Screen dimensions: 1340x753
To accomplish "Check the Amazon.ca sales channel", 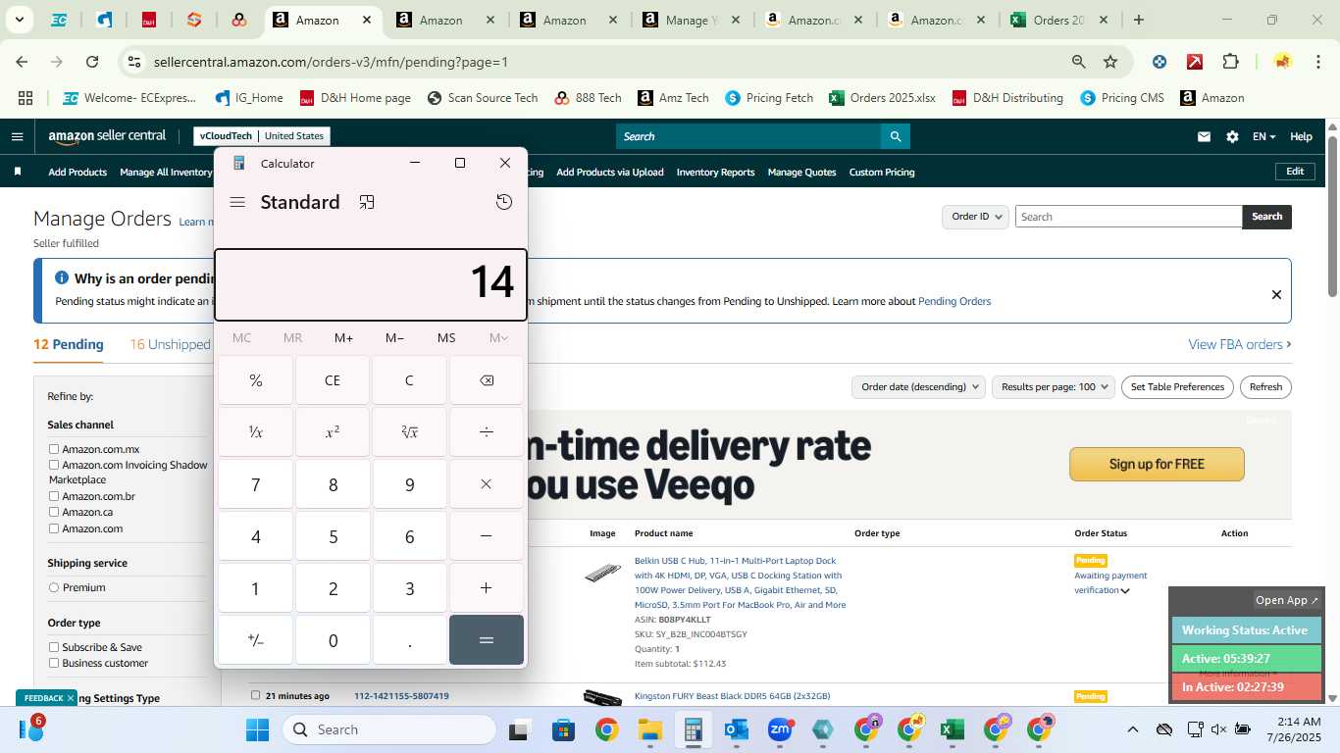I will click(x=54, y=512).
